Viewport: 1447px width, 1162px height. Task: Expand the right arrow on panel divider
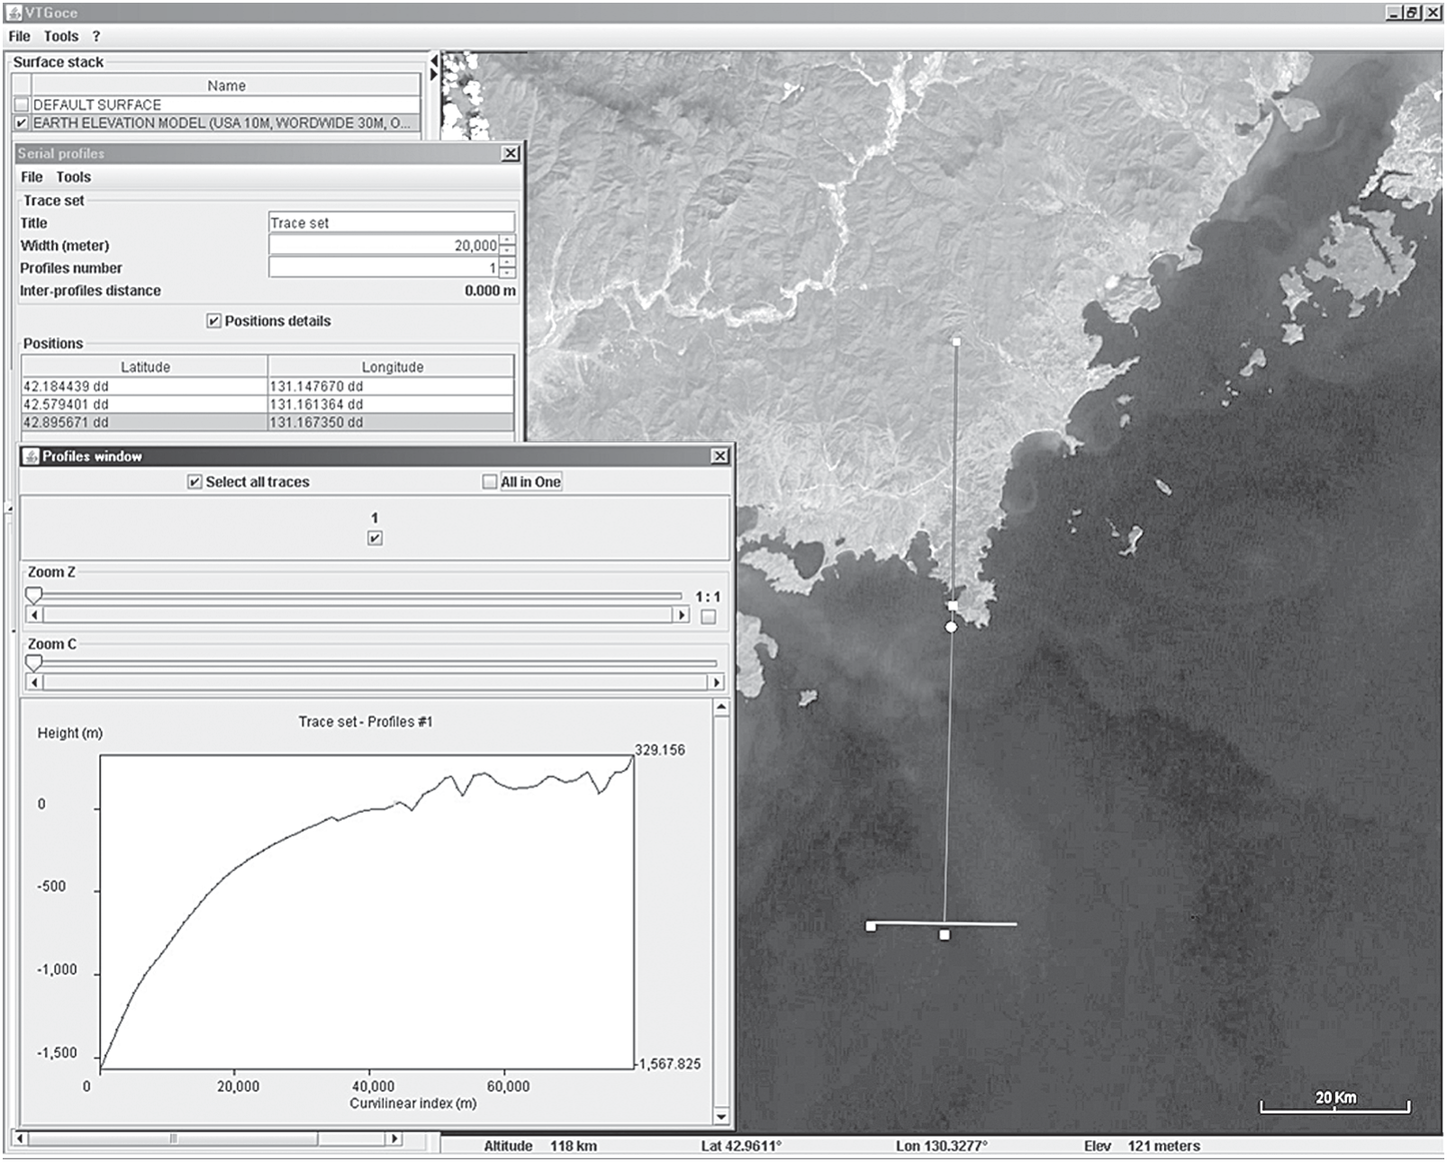[x=433, y=75]
